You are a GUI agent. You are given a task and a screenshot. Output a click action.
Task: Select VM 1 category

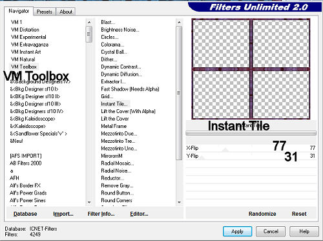tap(16, 22)
